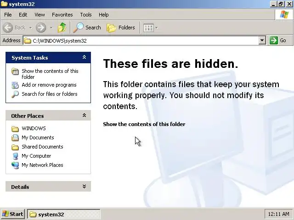Click Search for files magnifier icon
Image resolution: width=294 pixels, height=220 pixels.
15,94
